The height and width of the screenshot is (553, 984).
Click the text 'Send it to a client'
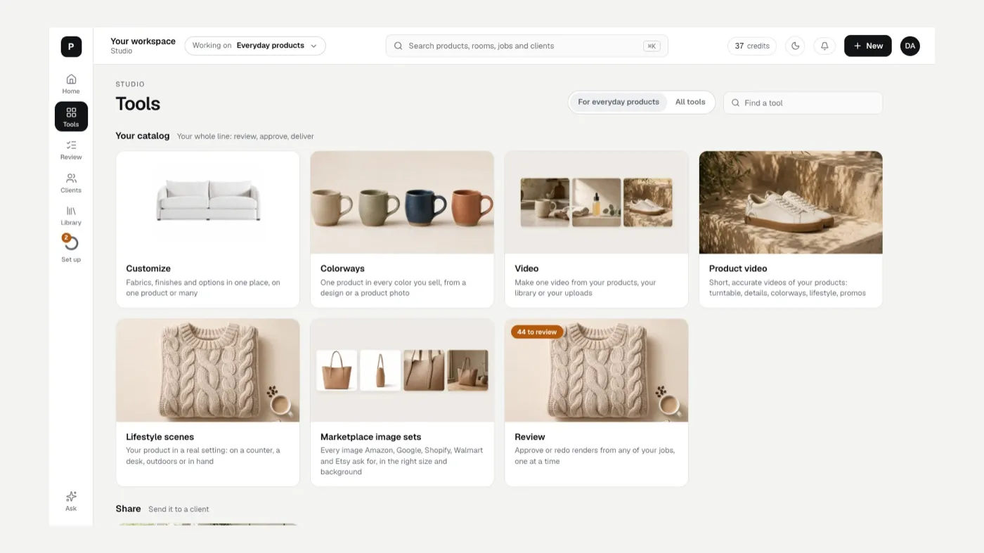coord(179,509)
